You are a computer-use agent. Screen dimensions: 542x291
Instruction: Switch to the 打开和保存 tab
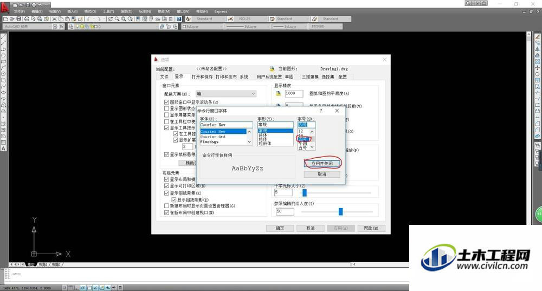click(202, 77)
